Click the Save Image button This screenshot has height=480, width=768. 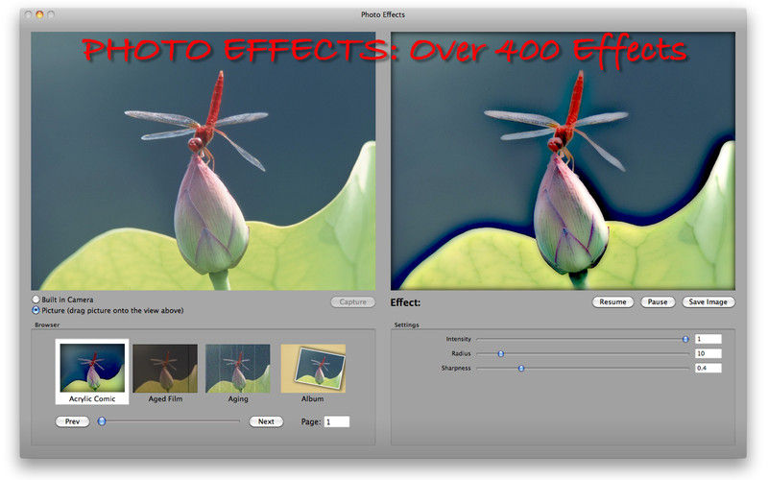coord(708,301)
